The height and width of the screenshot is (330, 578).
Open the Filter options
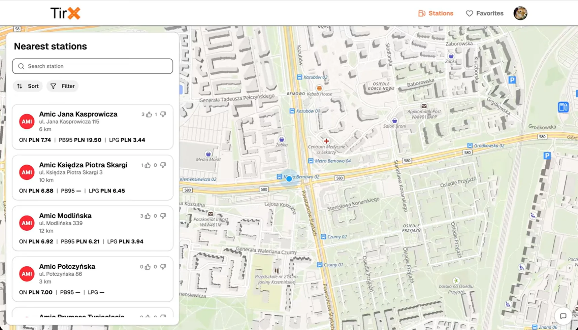click(62, 86)
